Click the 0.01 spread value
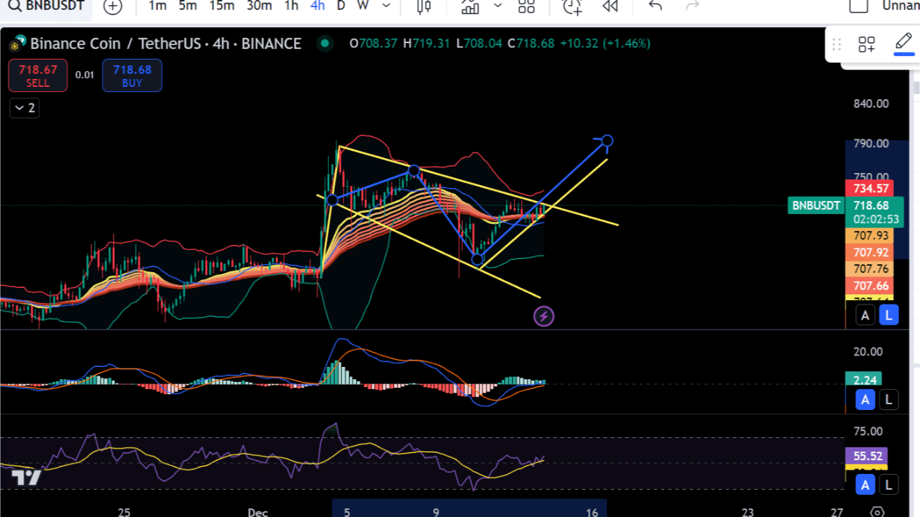 coord(85,75)
